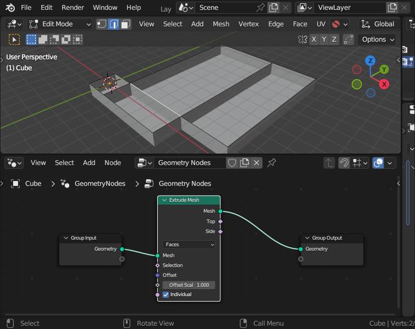The width and height of the screenshot is (415, 329).
Task: Set selection mode to invert
Action: (66, 39)
